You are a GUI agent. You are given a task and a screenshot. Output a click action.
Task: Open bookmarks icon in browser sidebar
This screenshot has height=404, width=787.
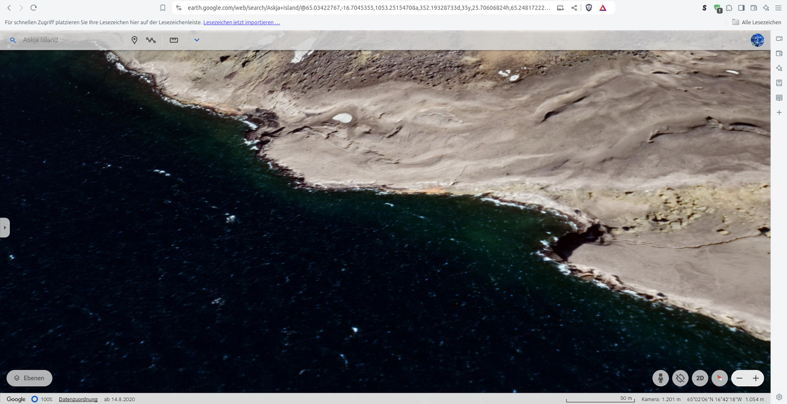pos(779,83)
